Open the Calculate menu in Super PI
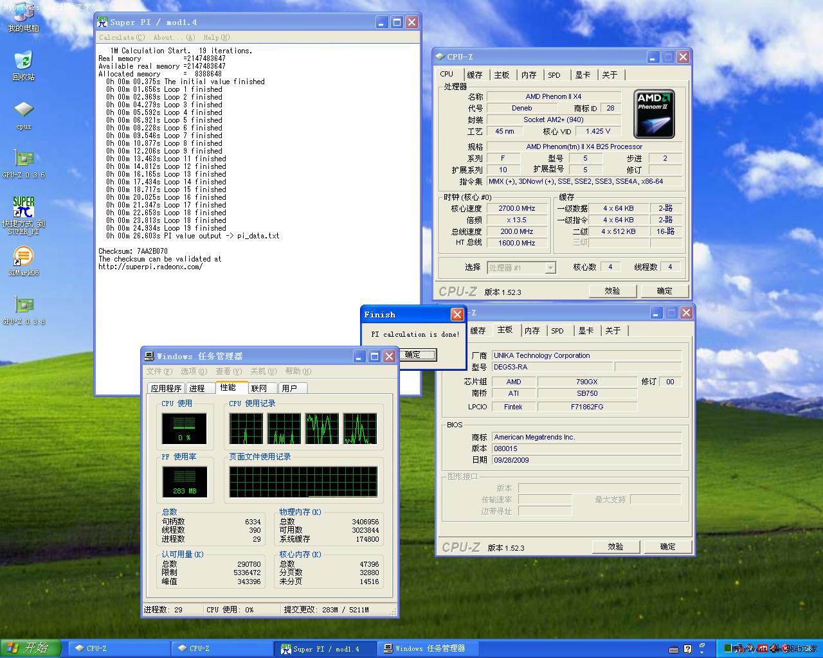The width and height of the screenshot is (823, 658). coord(122,37)
